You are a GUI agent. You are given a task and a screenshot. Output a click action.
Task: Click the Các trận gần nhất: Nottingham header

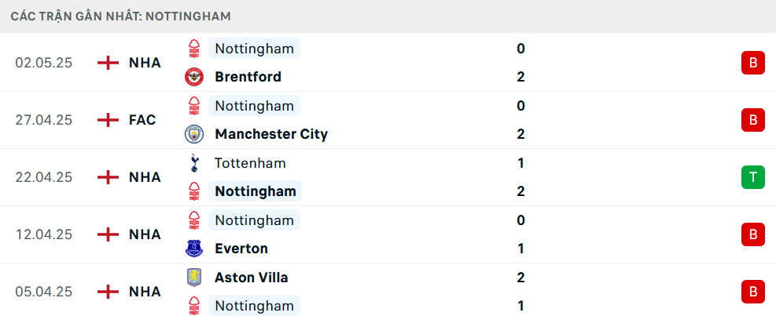121,16
